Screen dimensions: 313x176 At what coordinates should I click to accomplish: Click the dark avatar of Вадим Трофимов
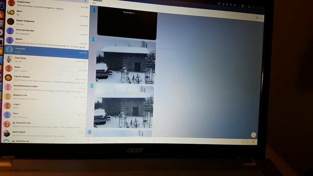pyautogui.click(x=11, y=22)
